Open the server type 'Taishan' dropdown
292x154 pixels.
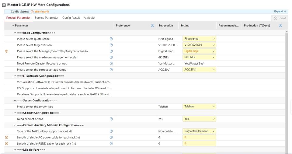point(199,107)
